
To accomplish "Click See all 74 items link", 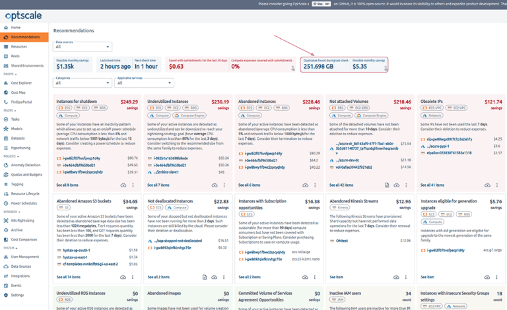I will tap(69, 277).
